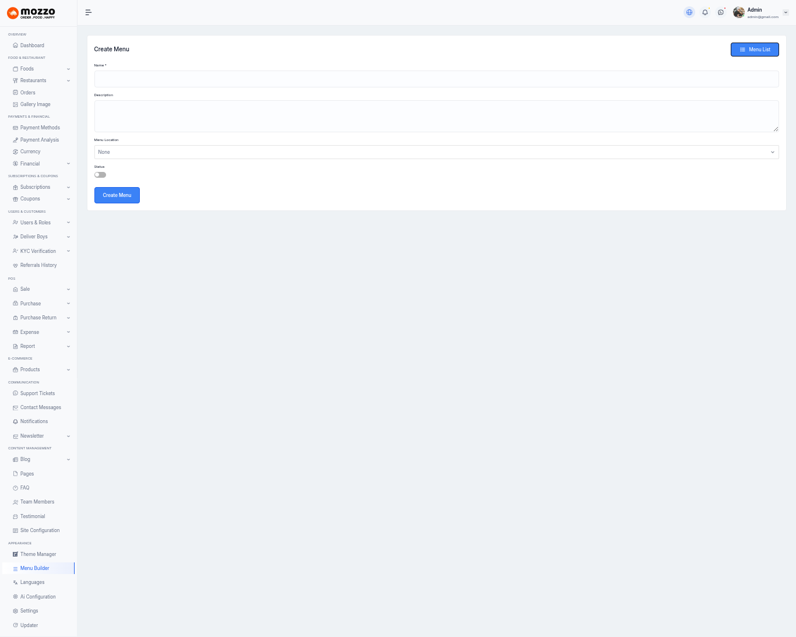796x637 pixels.
Task: Click the Description text area
Action: [x=436, y=116]
